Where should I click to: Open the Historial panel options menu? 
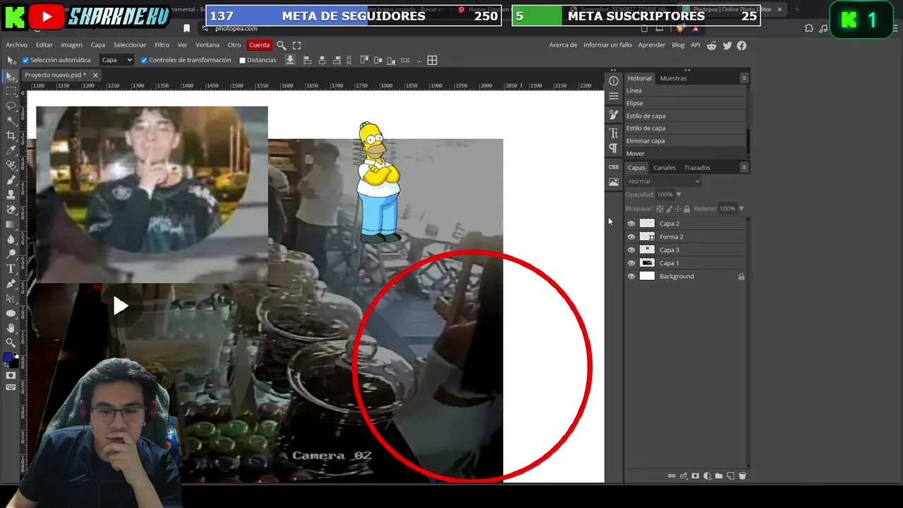click(x=744, y=78)
